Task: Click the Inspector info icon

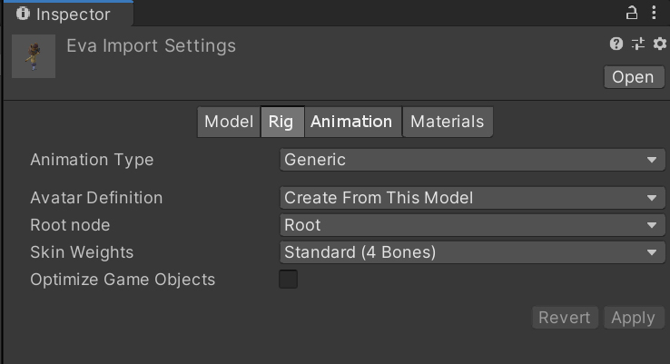Action: tap(23, 14)
